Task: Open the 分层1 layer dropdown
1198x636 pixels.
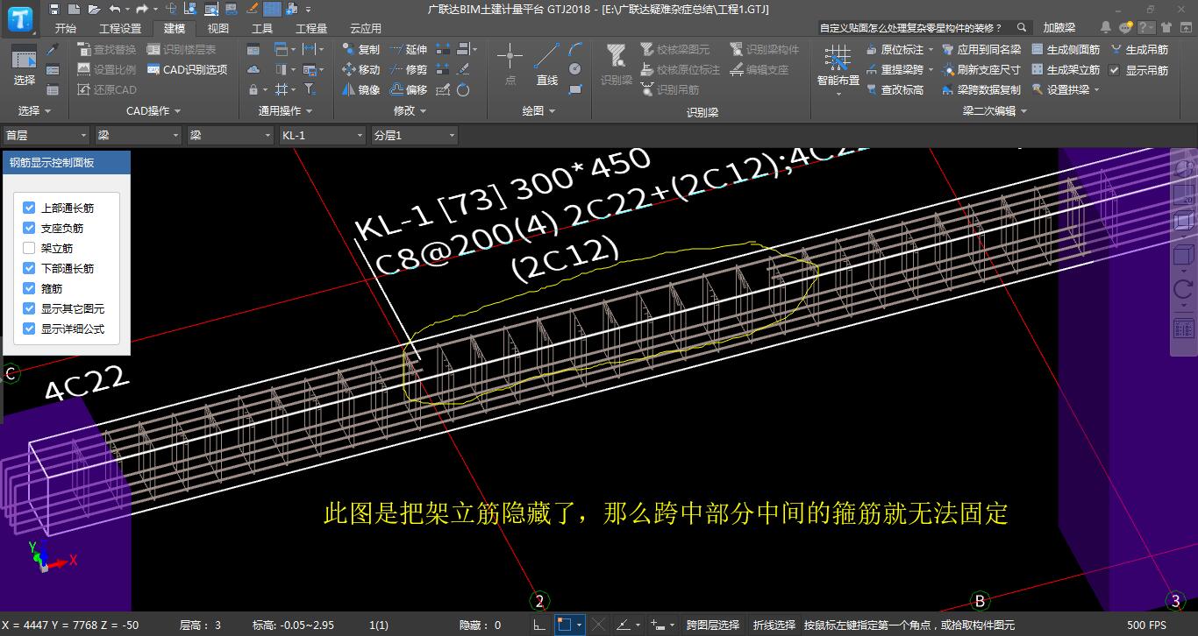Action: 414,136
